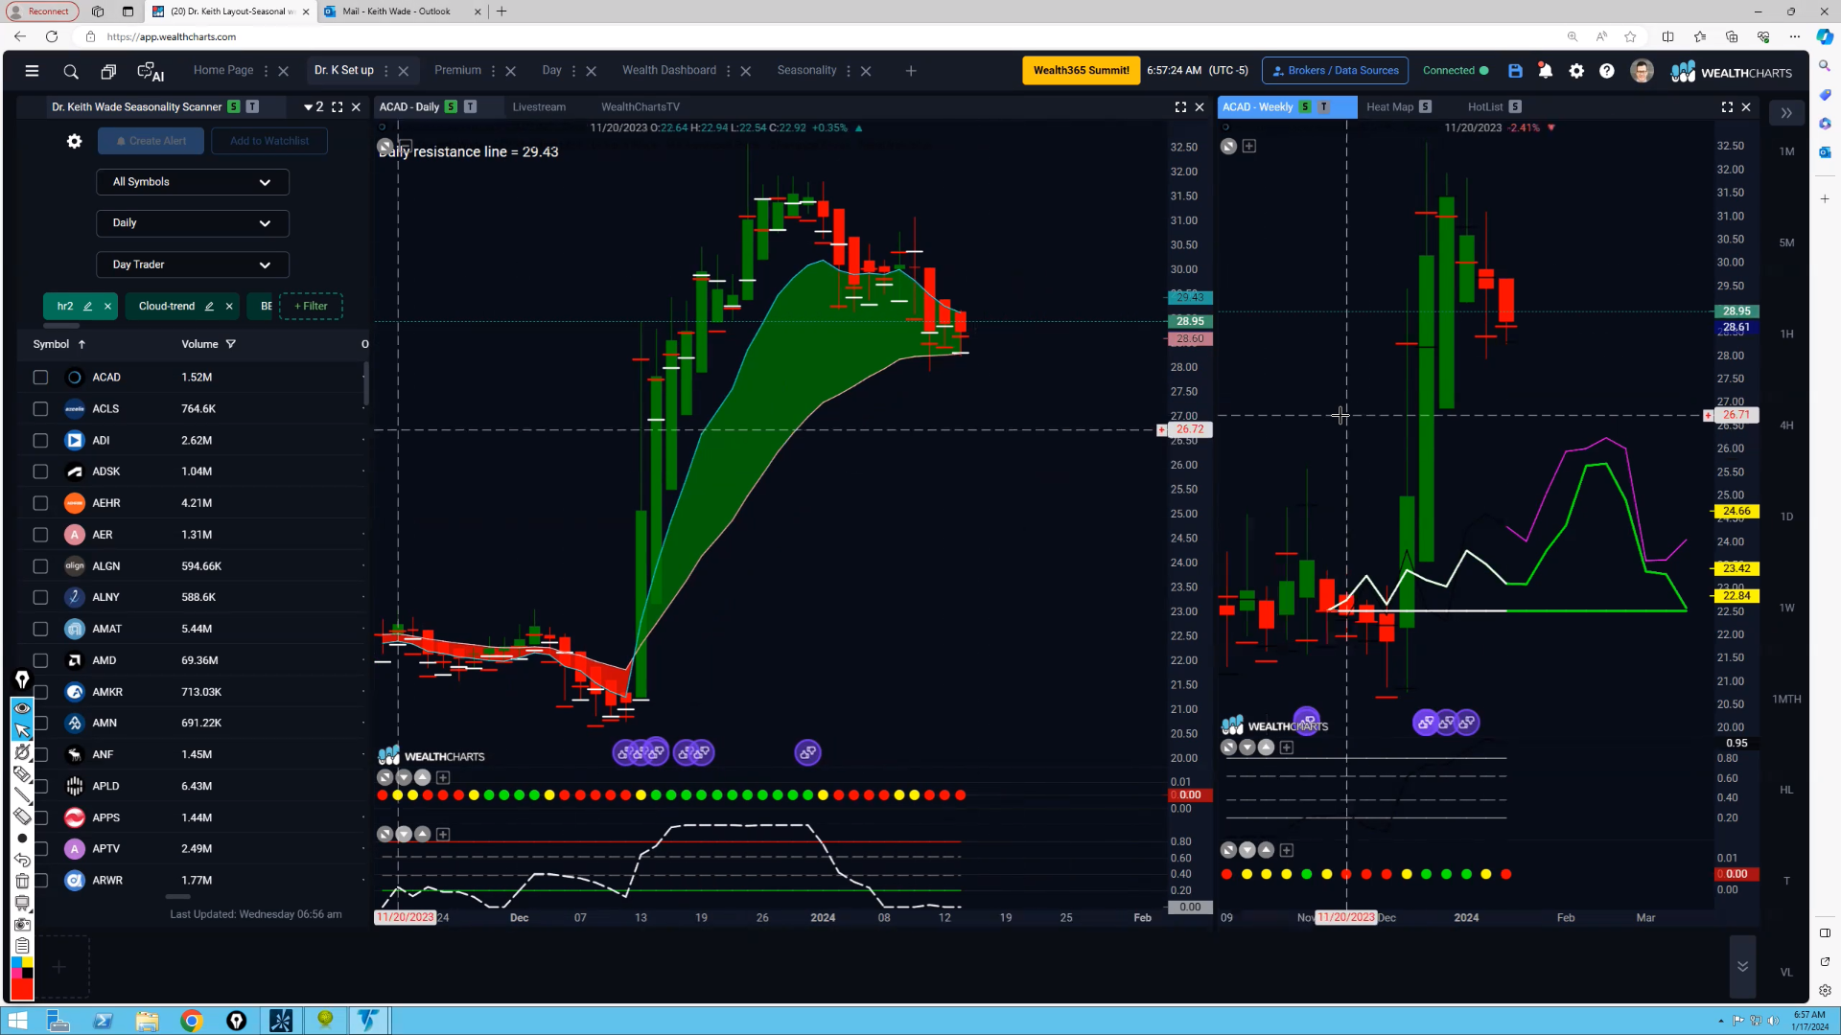
Task: Check the AMD row checkbox
Action: (40, 661)
